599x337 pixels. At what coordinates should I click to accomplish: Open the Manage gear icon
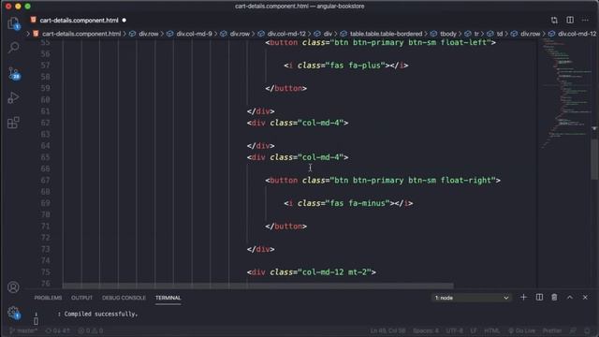tap(13, 313)
